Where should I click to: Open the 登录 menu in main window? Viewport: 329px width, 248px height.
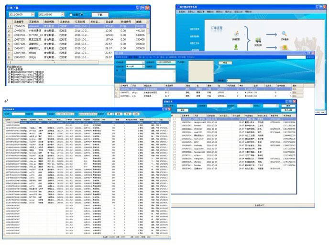(x=191, y=12)
